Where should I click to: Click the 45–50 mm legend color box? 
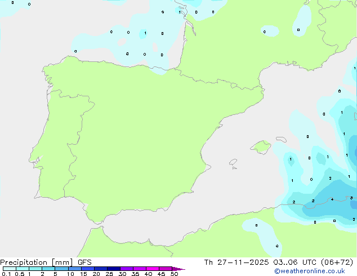tap(166, 269)
